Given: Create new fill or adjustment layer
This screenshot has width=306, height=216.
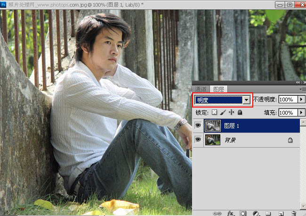Looking at the screenshot, I should (x=256, y=213).
